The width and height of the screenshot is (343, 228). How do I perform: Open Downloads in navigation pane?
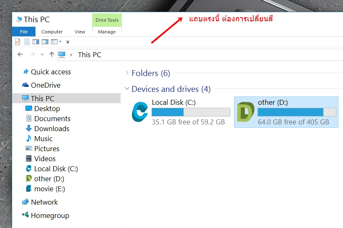coord(52,129)
